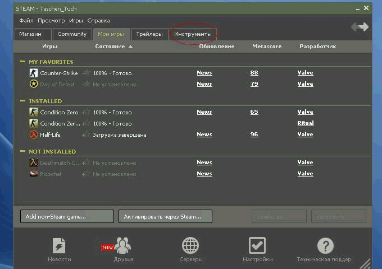Grab the window resize grip corner
The image size is (382, 269).
point(365,263)
